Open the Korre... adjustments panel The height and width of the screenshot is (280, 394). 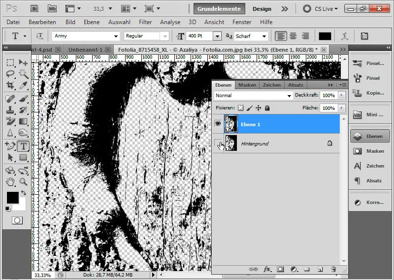pos(370,202)
